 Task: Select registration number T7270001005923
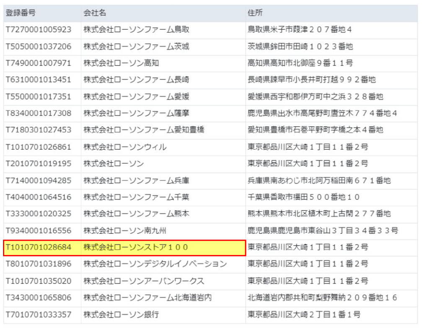coord(39,30)
